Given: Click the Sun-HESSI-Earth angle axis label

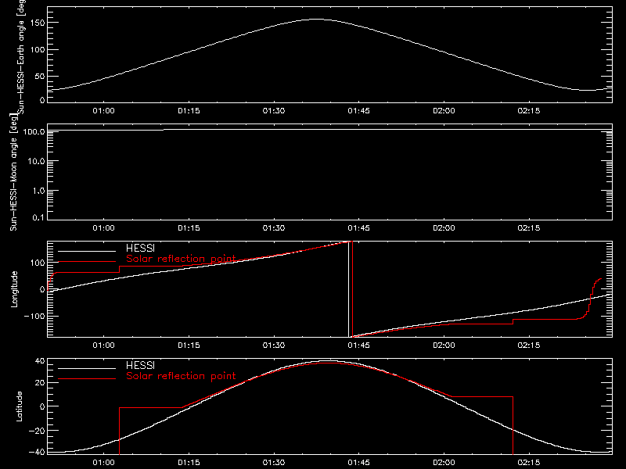Looking at the screenshot, I should point(21,55).
